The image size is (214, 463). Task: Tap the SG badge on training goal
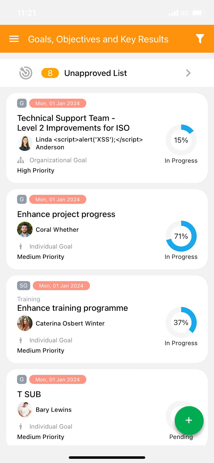23,286
